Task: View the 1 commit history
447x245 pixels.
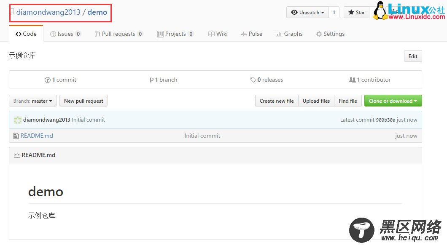Action: tap(60, 80)
